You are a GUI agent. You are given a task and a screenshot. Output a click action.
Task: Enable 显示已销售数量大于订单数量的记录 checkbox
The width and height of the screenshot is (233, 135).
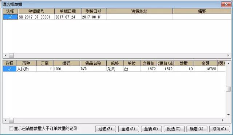pyautogui.click(x=11, y=128)
